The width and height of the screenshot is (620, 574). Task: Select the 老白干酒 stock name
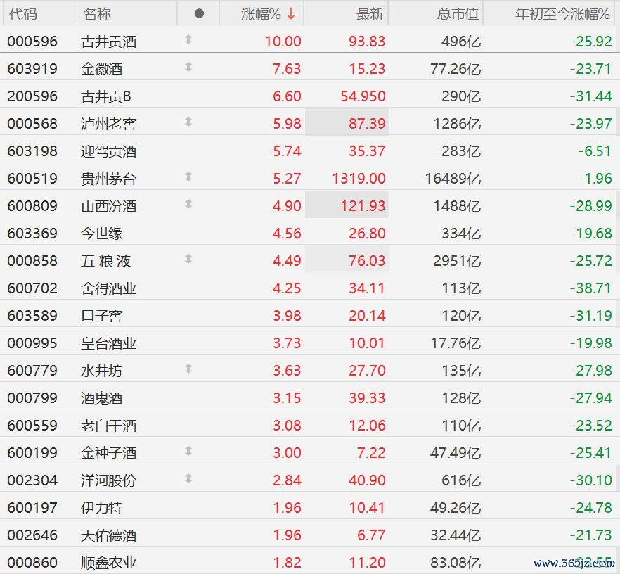[x=109, y=426]
